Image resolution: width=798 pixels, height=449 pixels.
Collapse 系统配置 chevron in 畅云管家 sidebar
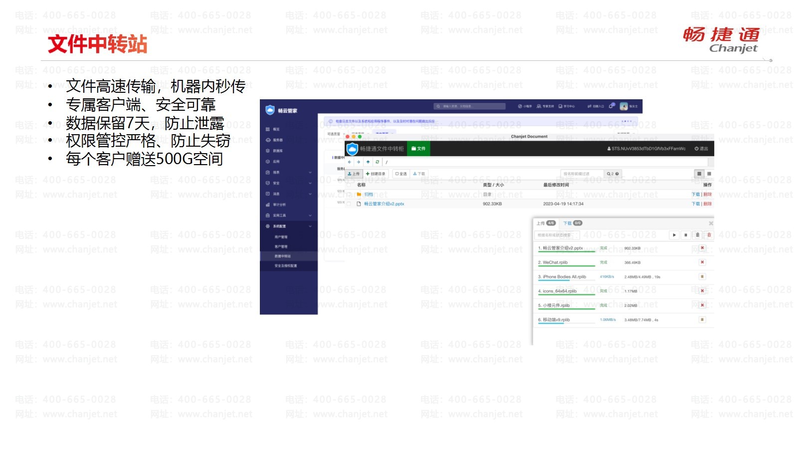pos(310,226)
